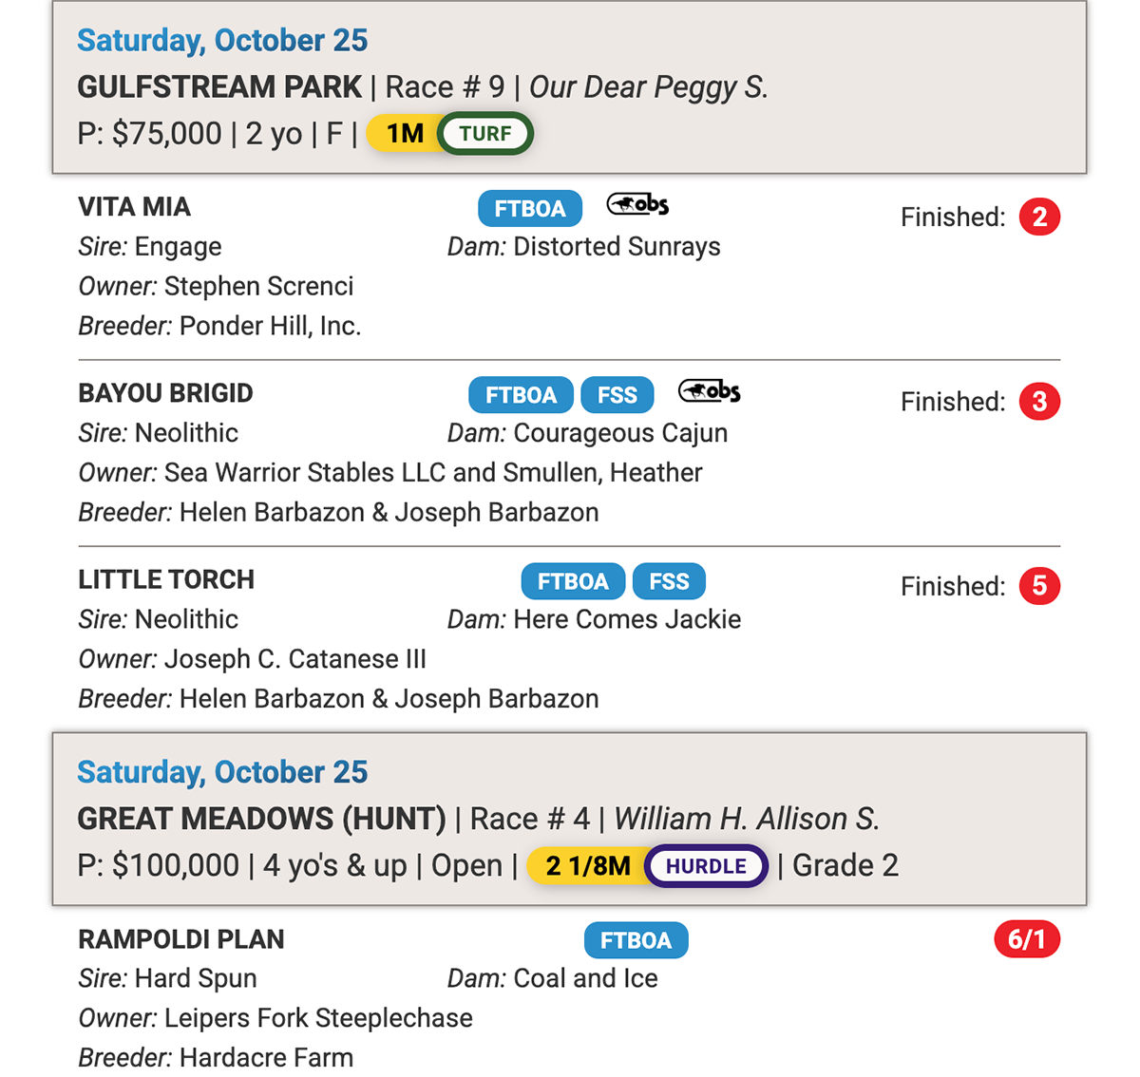Click the FSS badge for Bayou Brigid

coord(617,395)
